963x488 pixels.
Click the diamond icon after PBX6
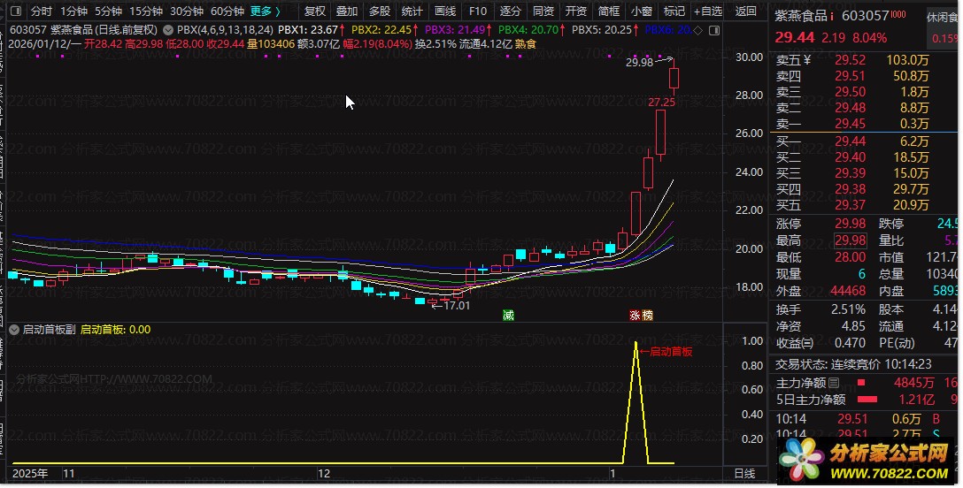point(698,30)
